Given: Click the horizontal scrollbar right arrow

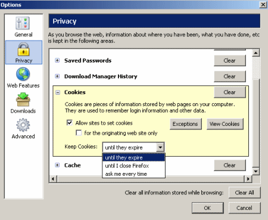Looking at the screenshot, I should pyautogui.click(x=248, y=179).
